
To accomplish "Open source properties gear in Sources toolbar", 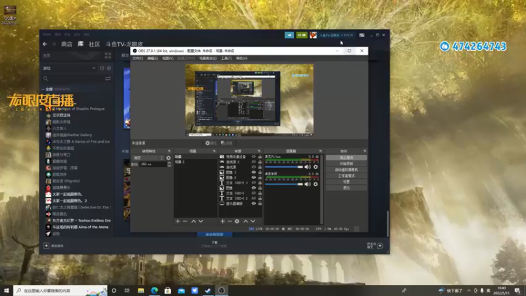I will [x=237, y=221].
